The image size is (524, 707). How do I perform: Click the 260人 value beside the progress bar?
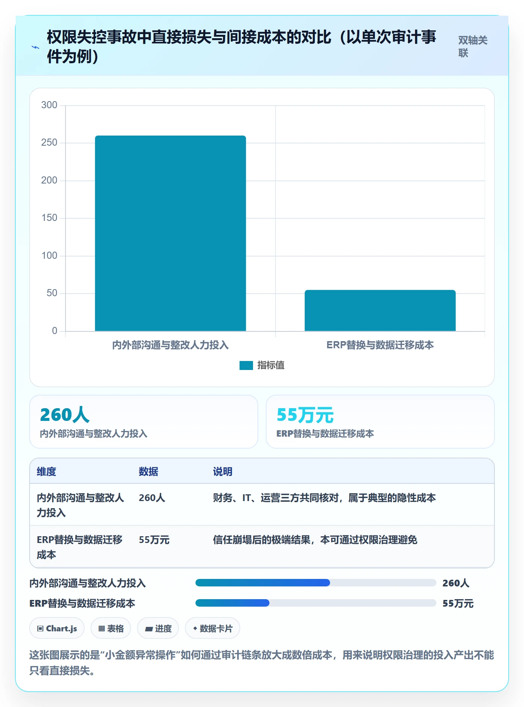tap(456, 583)
